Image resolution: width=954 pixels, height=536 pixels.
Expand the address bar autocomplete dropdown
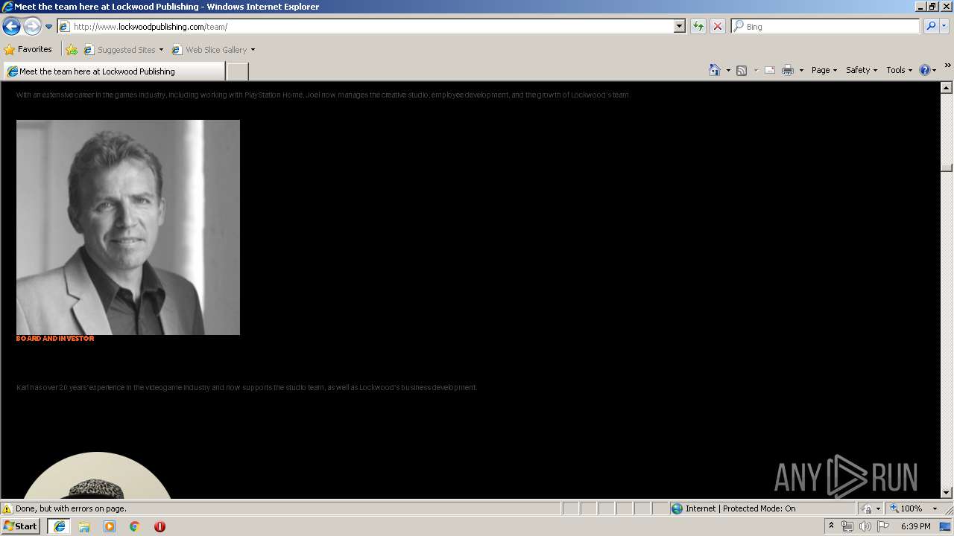[x=679, y=27]
